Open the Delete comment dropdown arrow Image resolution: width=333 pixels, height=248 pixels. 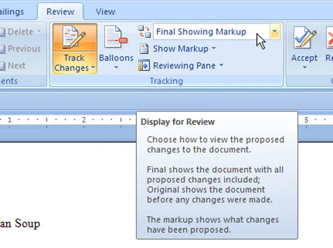click(39, 32)
